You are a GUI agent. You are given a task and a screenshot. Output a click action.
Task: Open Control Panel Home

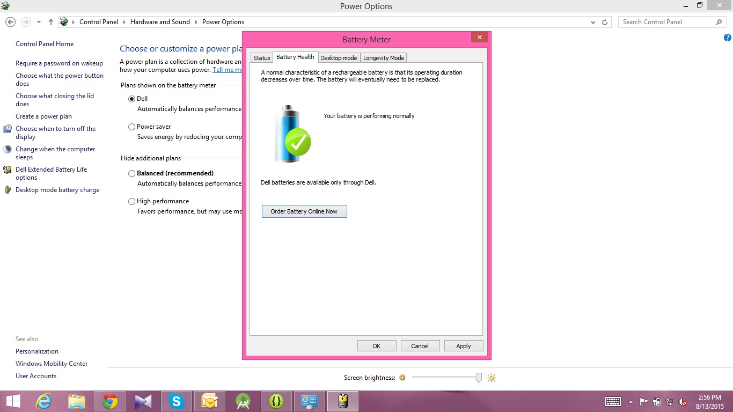[45, 44]
